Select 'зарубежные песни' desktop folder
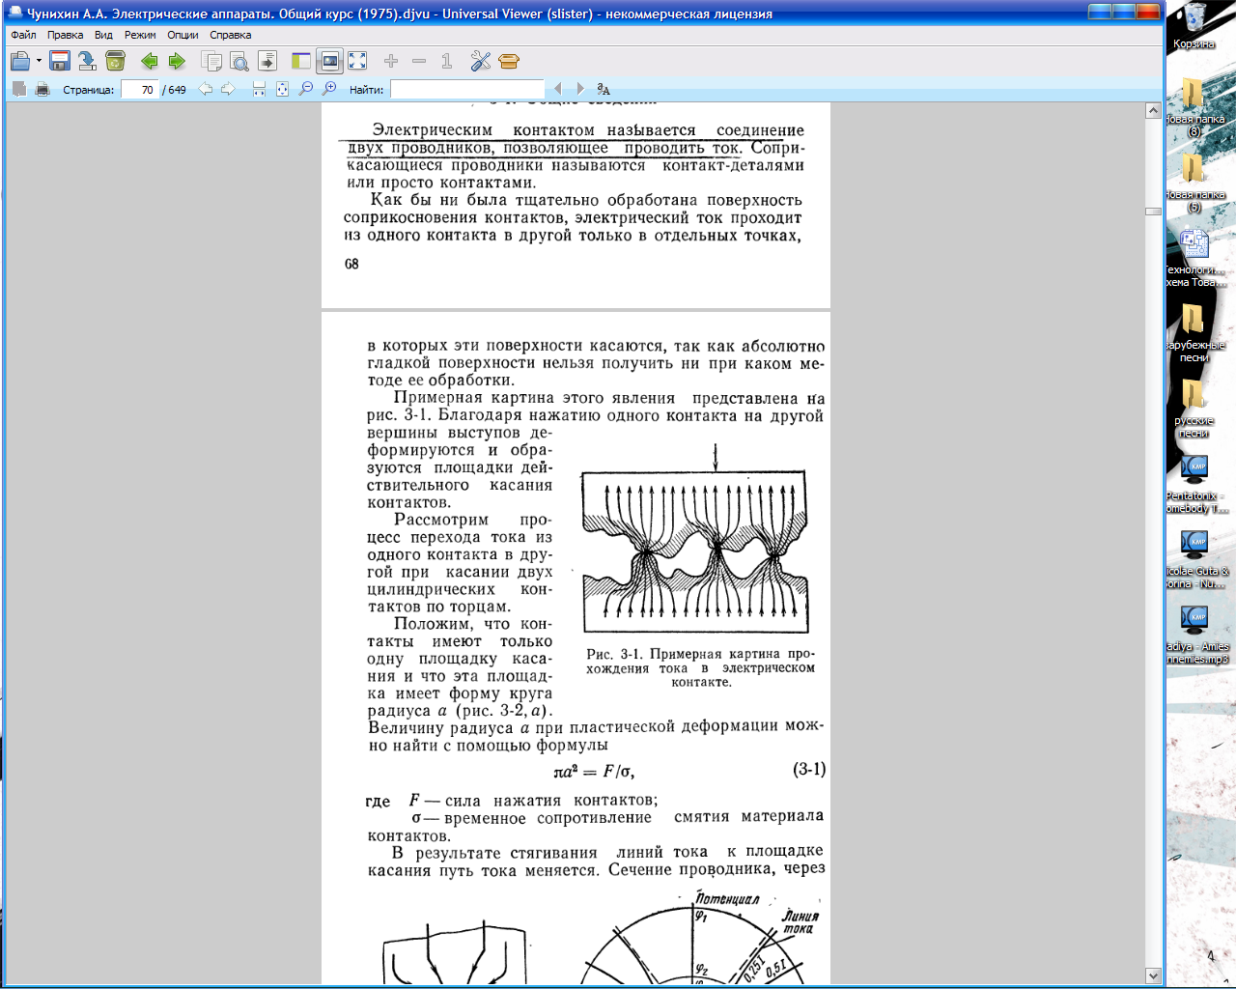The image size is (1236, 989). tap(1194, 332)
